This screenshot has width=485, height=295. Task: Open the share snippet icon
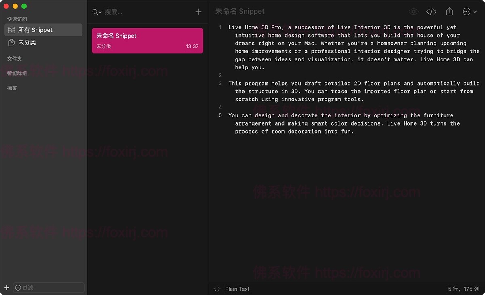tap(449, 11)
